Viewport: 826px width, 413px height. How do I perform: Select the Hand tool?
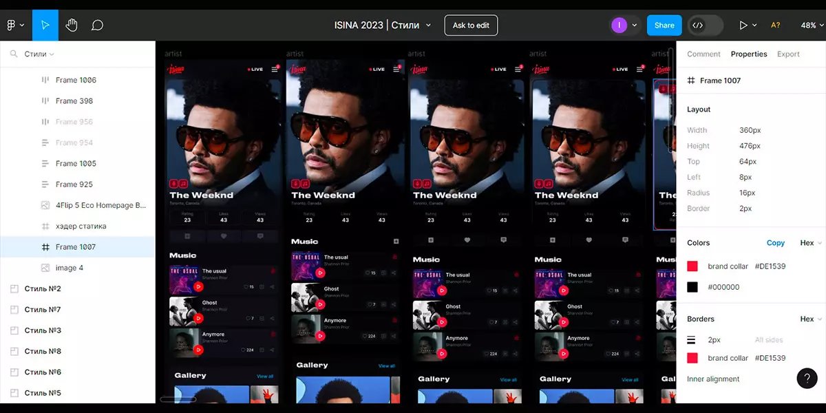click(x=72, y=25)
